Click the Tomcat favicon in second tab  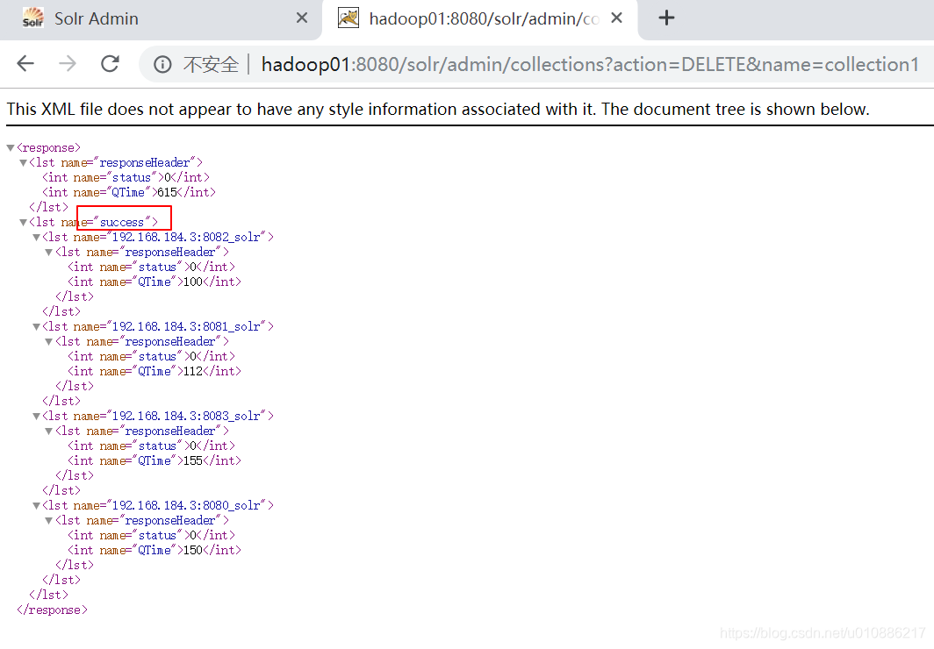tap(348, 18)
